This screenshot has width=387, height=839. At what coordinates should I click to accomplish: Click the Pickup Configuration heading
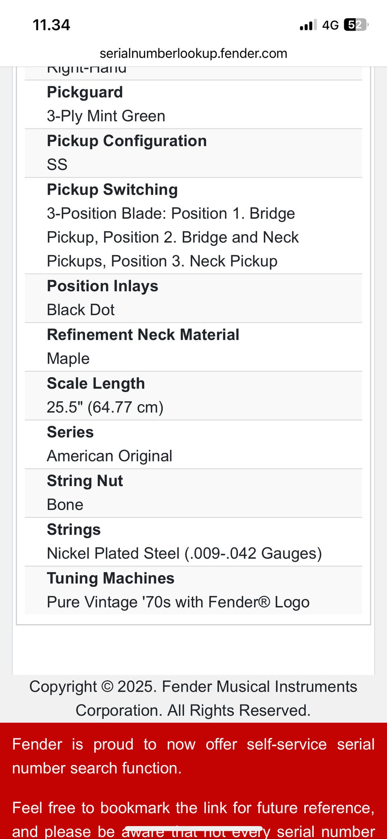pos(127,141)
